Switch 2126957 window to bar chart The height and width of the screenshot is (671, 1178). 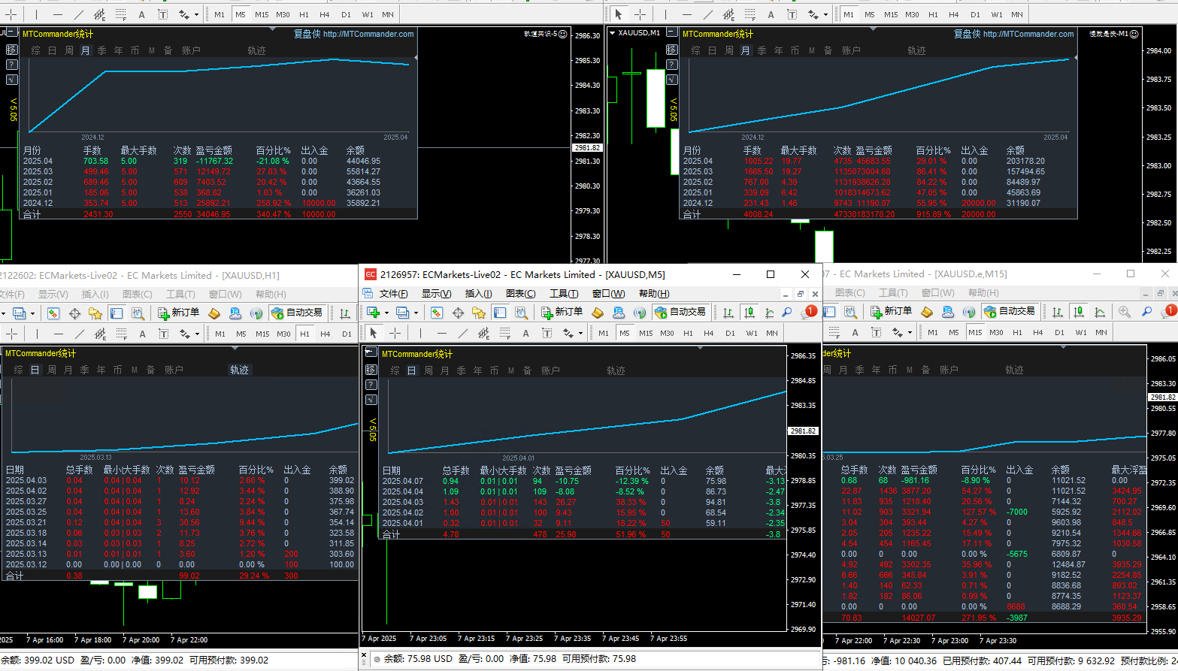728,312
